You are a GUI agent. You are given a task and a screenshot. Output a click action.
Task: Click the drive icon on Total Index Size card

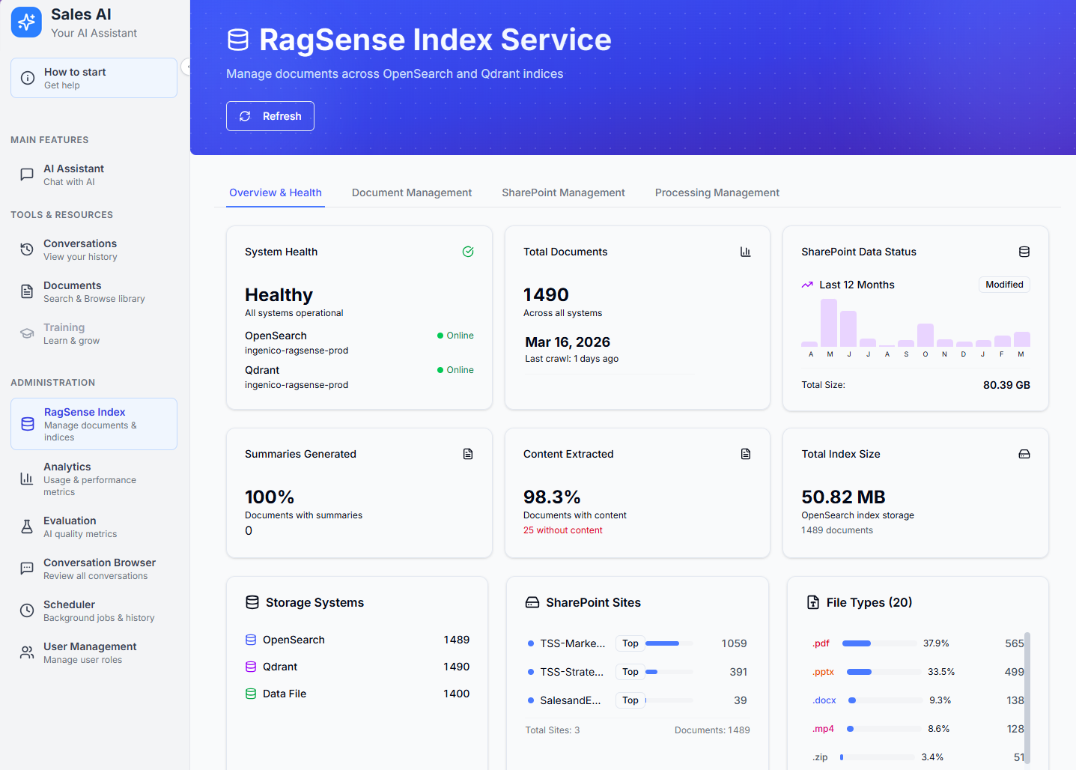pos(1024,454)
